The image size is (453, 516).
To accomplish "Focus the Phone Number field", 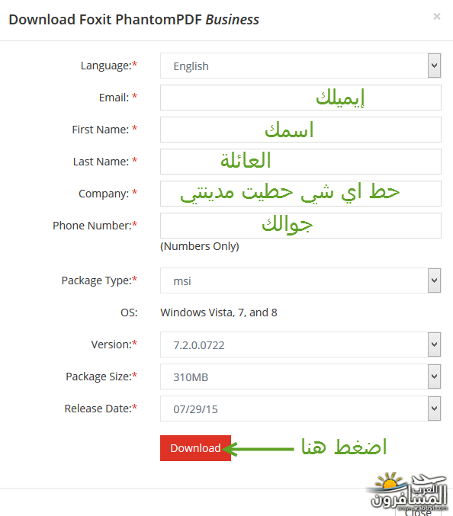I will (300, 226).
